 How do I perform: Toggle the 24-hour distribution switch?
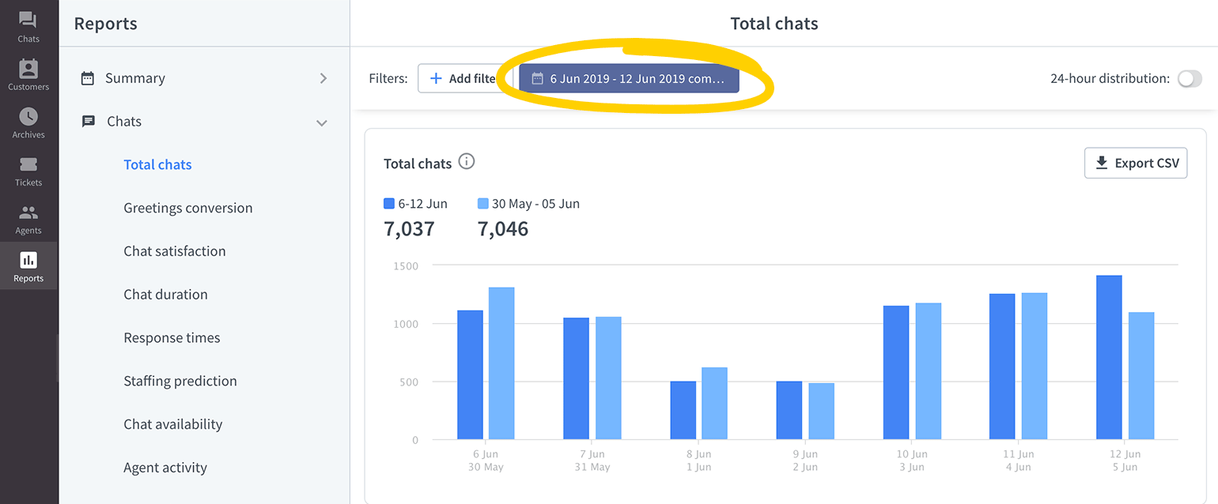(1190, 79)
